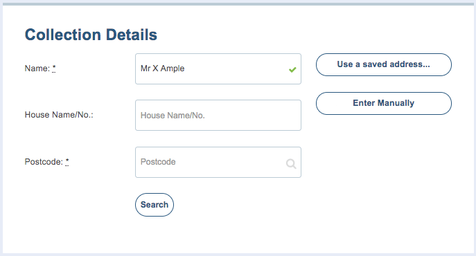Image resolution: width=476 pixels, height=256 pixels.
Task: Click the House Name/No. placeholder text
Action: pyautogui.click(x=173, y=116)
